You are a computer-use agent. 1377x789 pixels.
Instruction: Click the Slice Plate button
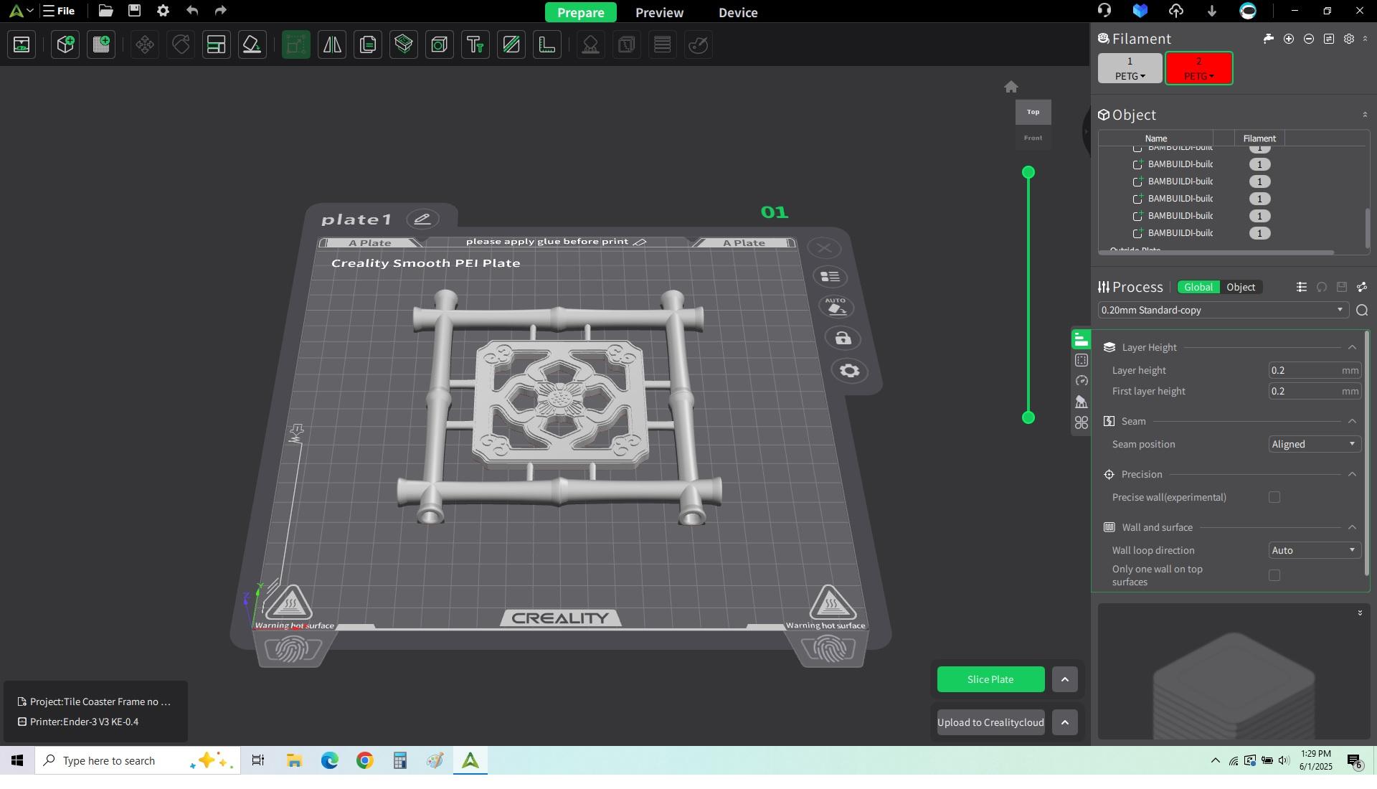[x=990, y=679]
